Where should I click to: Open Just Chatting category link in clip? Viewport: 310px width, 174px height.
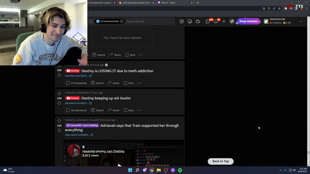(x=115, y=151)
